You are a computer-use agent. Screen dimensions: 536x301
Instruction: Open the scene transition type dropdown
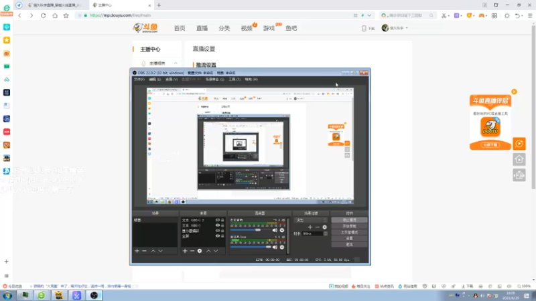click(x=311, y=220)
